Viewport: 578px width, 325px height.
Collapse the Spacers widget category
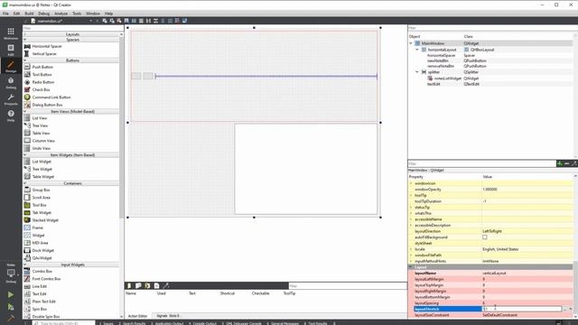(x=72, y=40)
